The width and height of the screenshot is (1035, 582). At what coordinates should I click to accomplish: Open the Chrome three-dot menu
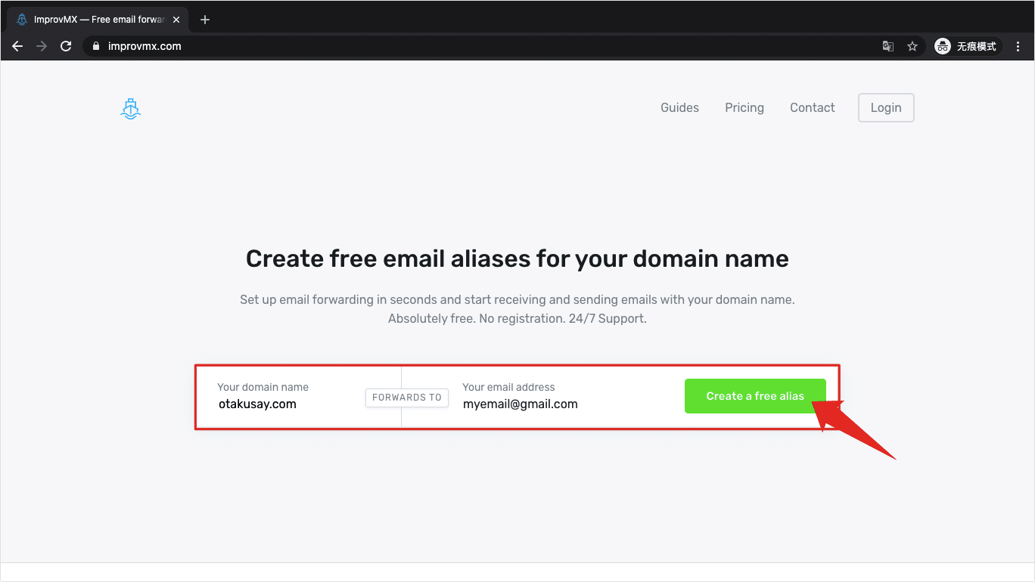(1018, 46)
